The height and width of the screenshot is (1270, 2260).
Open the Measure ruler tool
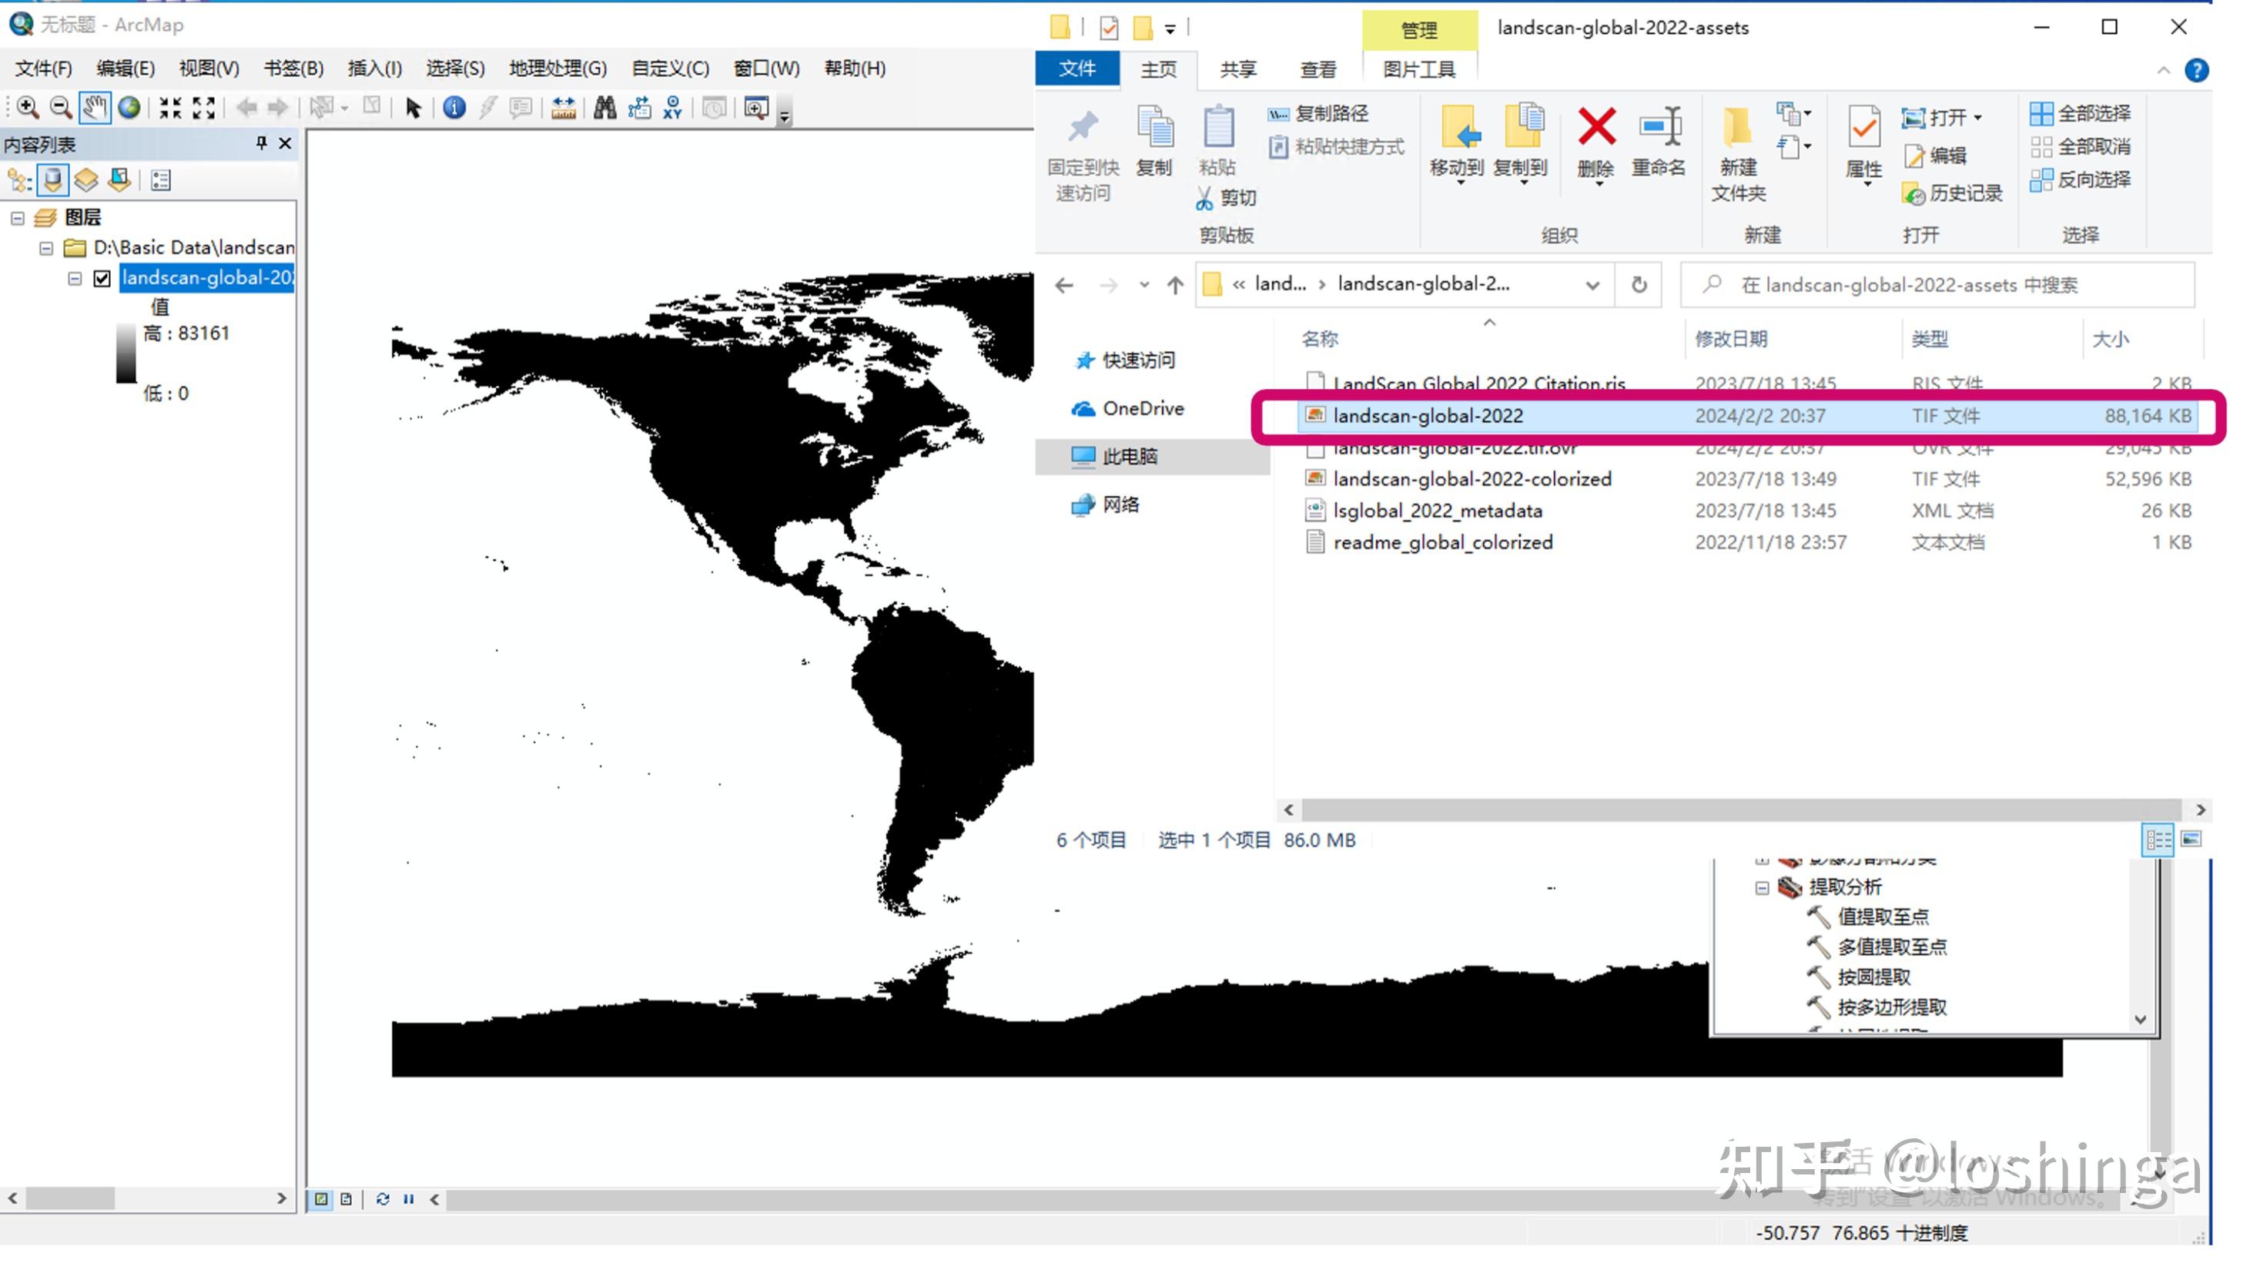point(563,108)
